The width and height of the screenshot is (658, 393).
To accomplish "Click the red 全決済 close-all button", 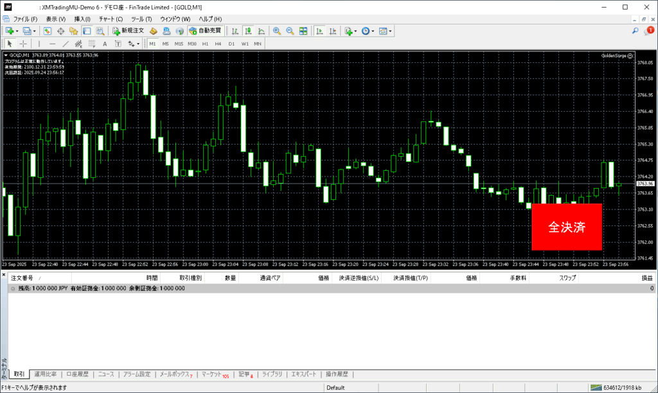I will pyautogui.click(x=566, y=227).
